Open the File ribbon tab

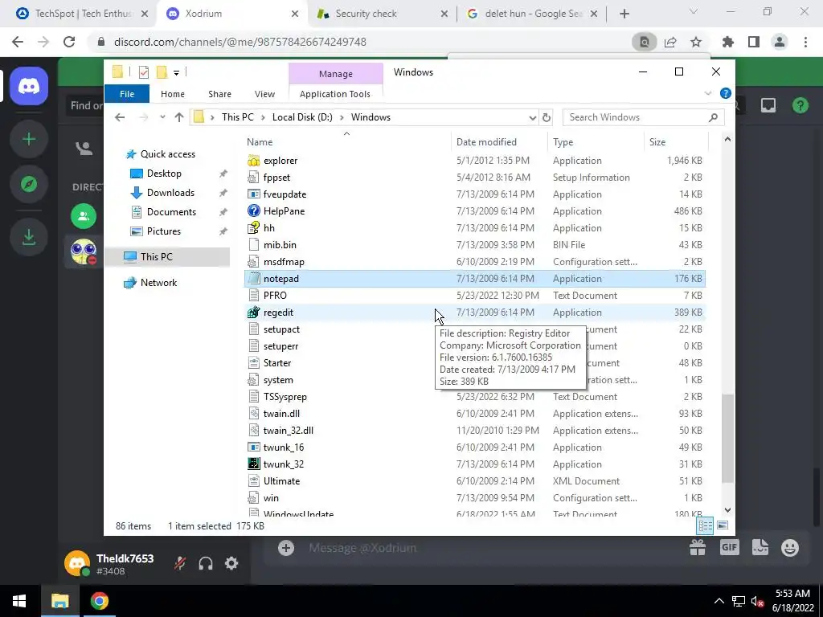tap(127, 94)
